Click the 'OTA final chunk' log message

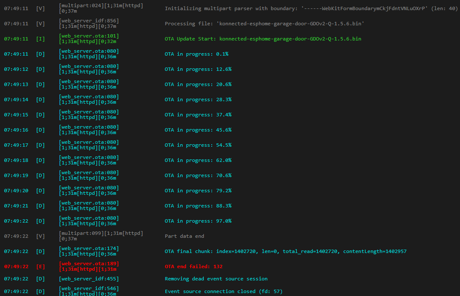coord(285,251)
